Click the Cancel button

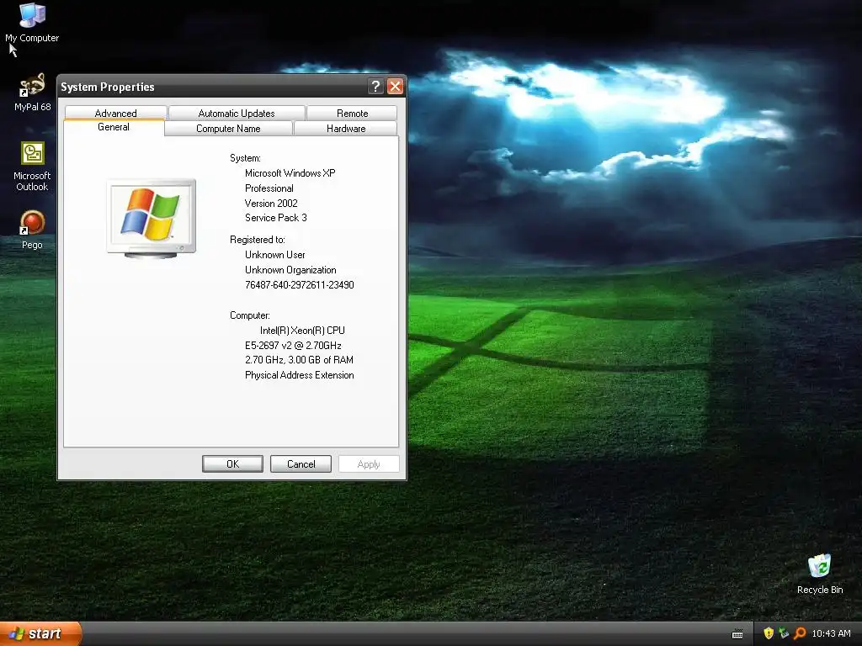pyautogui.click(x=301, y=463)
